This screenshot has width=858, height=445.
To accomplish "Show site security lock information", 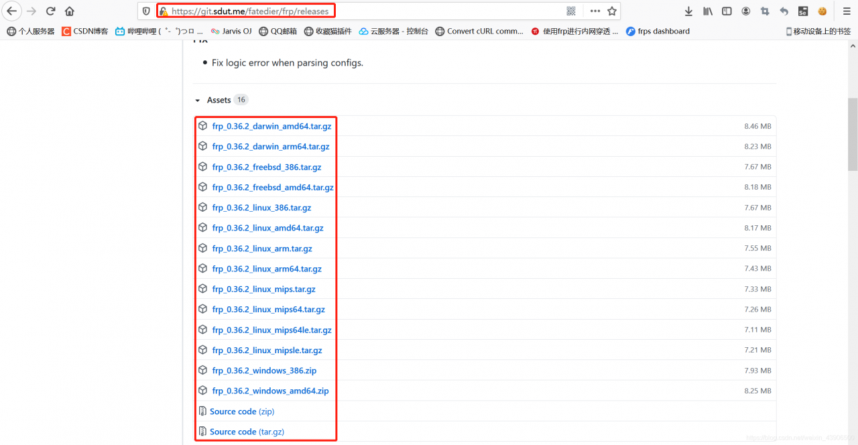I will coord(163,11).
